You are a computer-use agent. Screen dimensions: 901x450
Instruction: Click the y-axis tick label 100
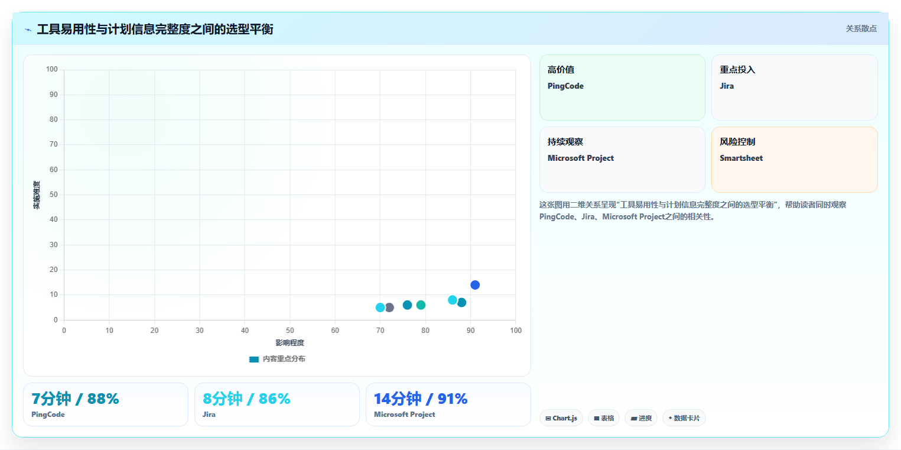pos(52,70)
